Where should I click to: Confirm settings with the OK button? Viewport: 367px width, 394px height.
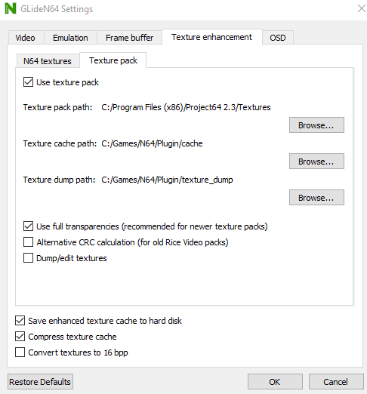[275, 382]
